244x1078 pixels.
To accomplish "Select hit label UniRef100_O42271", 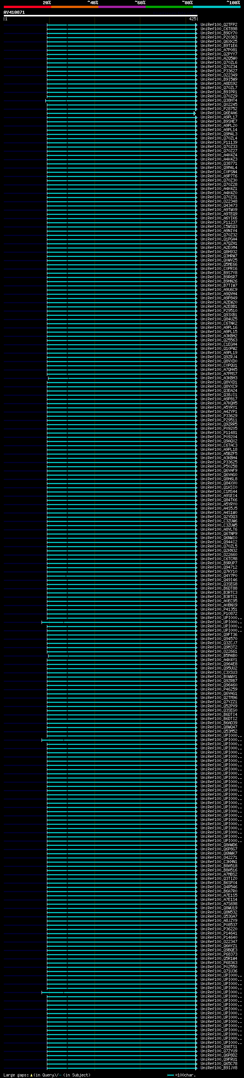I will pos(219,857).
